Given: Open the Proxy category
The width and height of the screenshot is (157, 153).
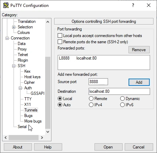Looking at the screenshot, I should click(x=22, y=49).
